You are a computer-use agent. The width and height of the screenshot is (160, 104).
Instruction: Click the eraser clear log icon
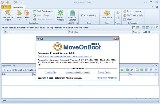[132, 70]
